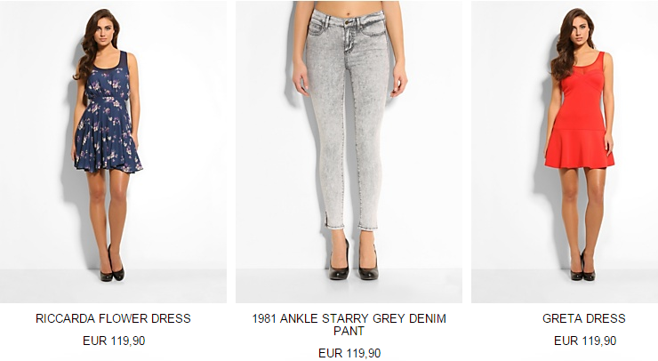Click the black heels in the Riccarda photo
This screenshot has width=658, height=361.
pyautogui.click(x=112, y=265)
